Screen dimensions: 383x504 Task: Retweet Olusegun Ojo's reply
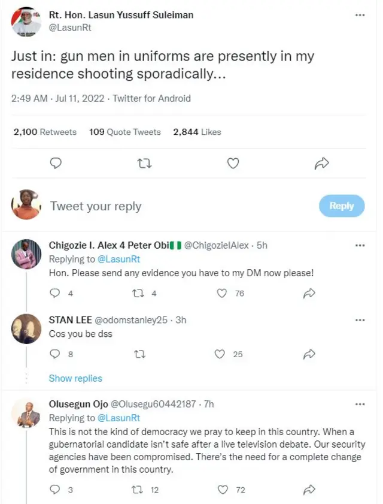pos(137,490)
